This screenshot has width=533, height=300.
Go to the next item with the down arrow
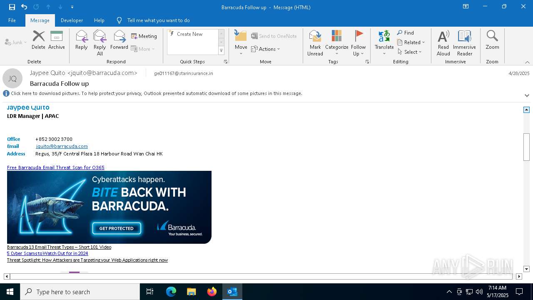[x=60, y=7]
